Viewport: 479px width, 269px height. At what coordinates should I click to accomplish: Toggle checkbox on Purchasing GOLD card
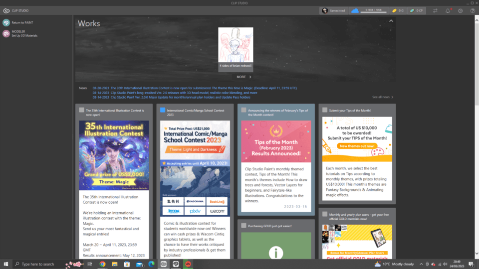243,226
